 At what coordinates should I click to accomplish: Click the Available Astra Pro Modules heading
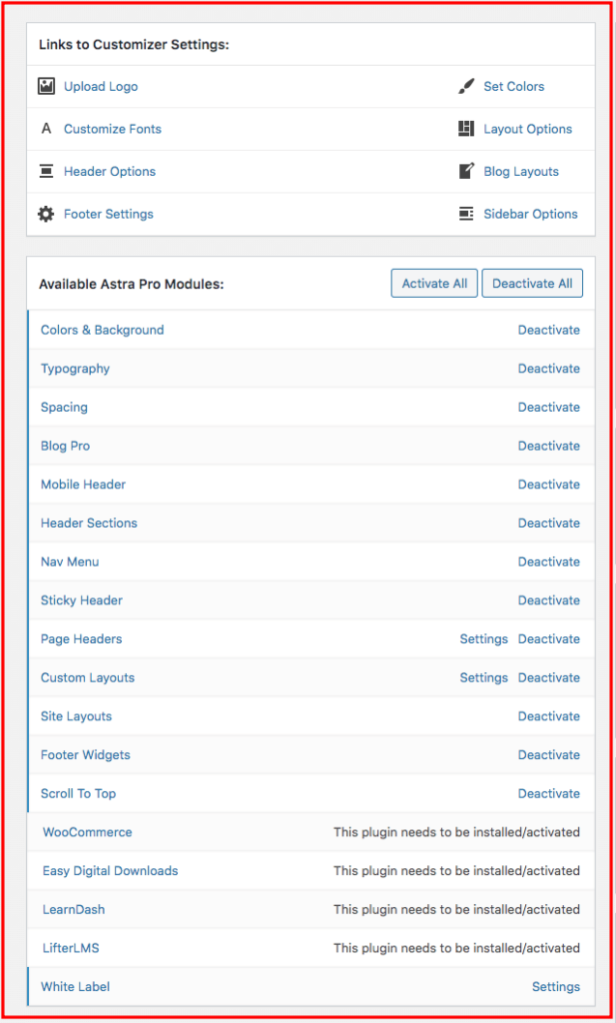(x=131, y=284)
